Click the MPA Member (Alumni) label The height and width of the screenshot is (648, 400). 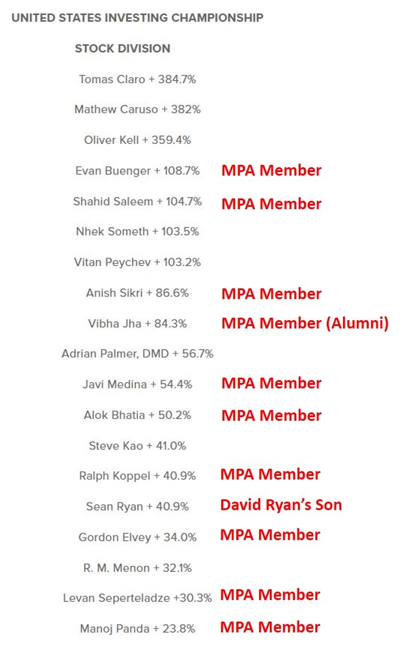[305, 323]
